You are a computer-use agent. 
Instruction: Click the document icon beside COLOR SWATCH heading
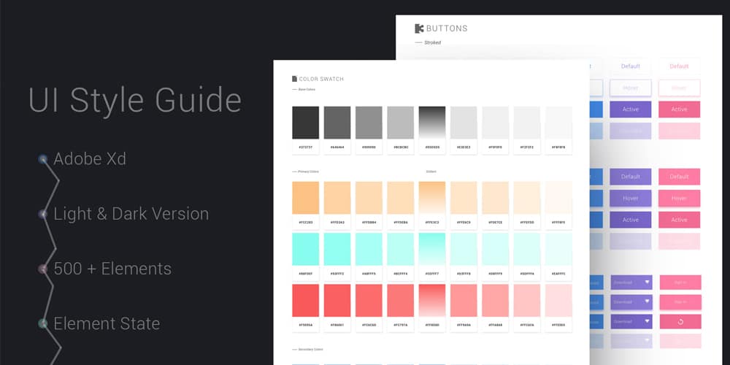[x=294, y=79]
